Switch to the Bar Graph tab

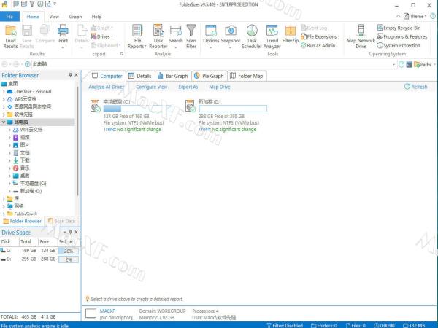(x=172, y=76)
